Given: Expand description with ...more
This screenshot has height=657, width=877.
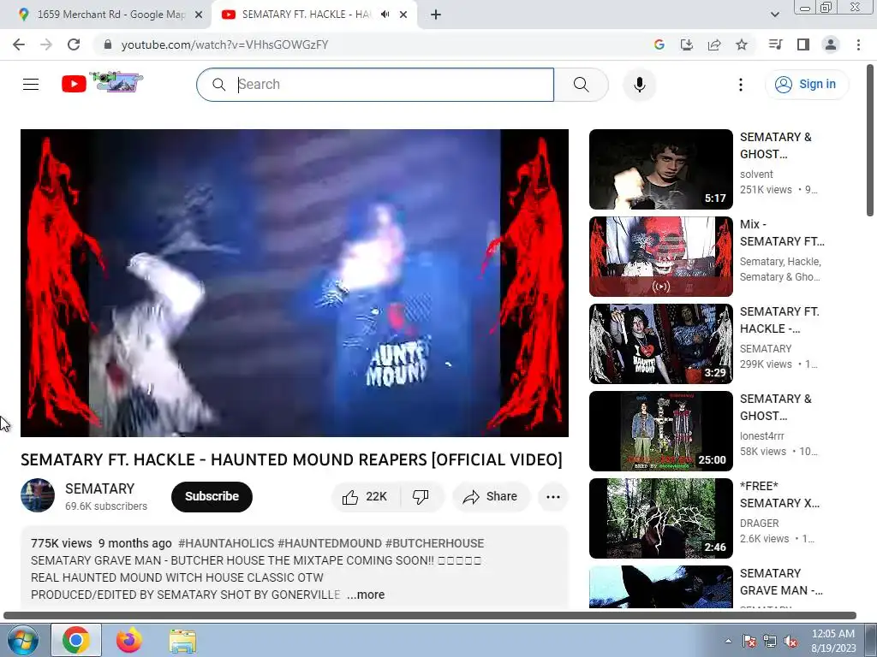Looking at the screenshot, I should (x=366, y=595).
